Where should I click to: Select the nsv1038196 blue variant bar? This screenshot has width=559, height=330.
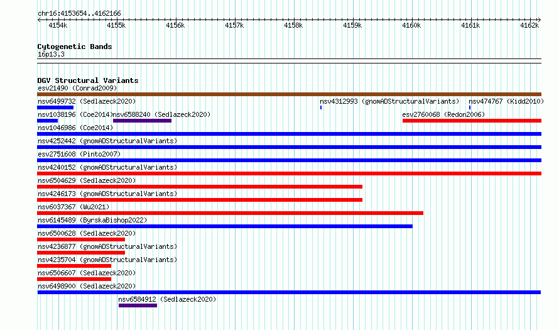47,121
